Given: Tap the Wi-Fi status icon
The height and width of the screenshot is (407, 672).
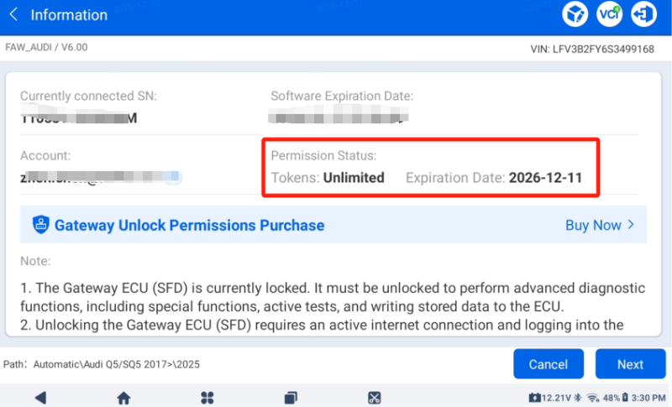Looking at the screenshot, I should click(592, 397).
